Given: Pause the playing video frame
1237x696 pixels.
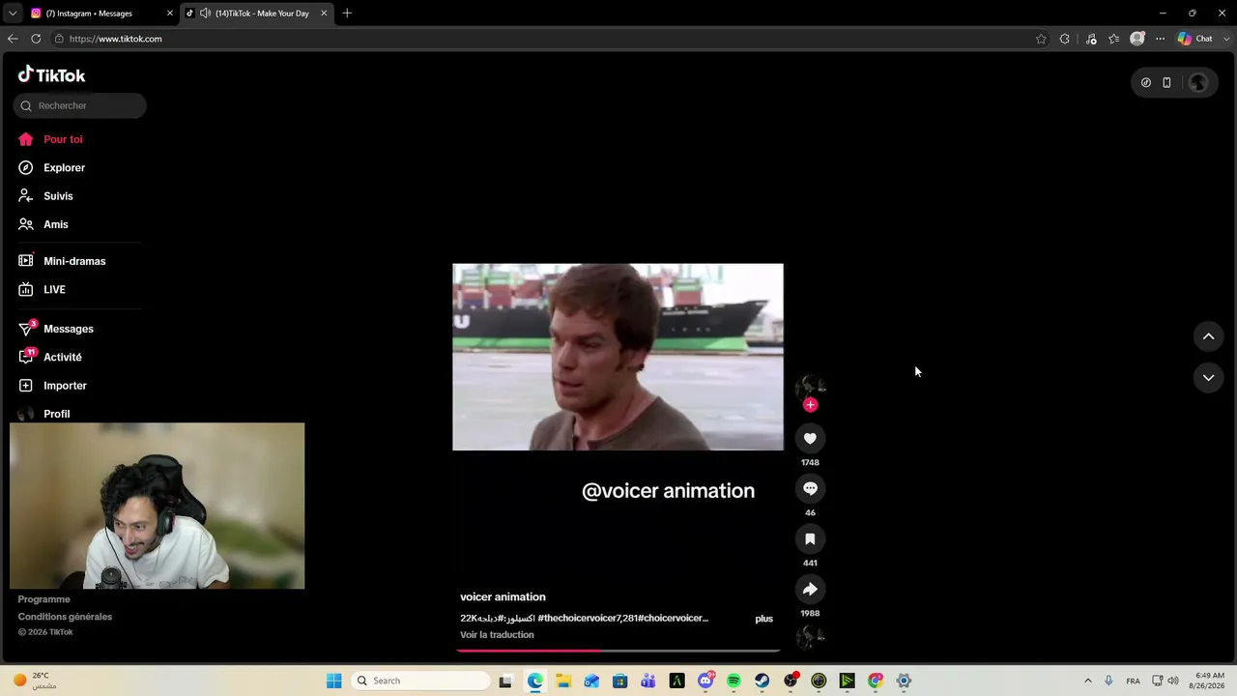Looking at the screenshot, I should (618, 357).
